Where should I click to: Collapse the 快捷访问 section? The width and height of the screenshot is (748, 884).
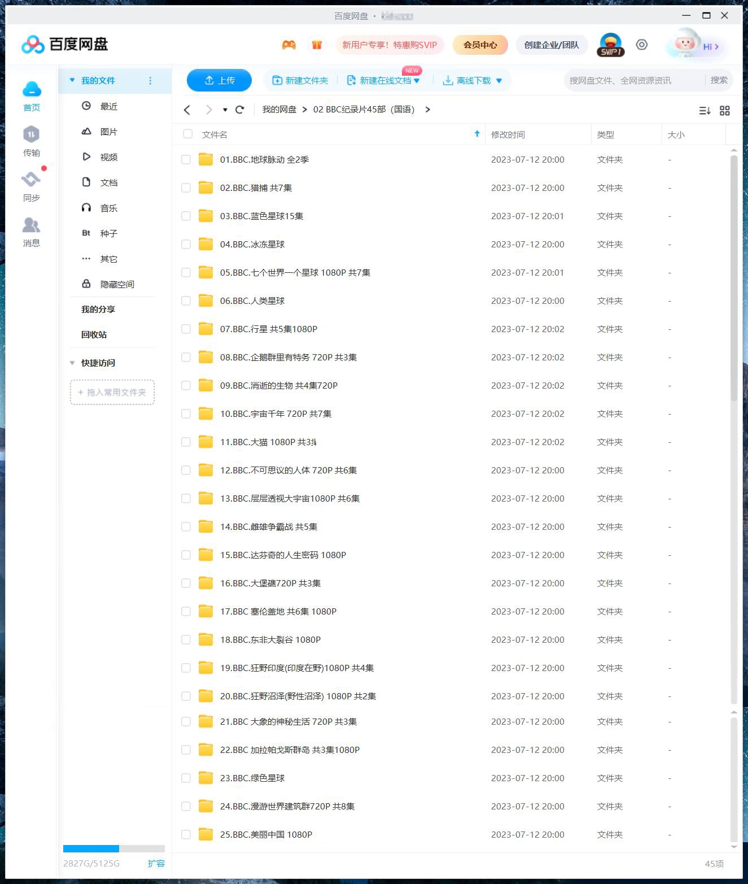click(72, 363)
